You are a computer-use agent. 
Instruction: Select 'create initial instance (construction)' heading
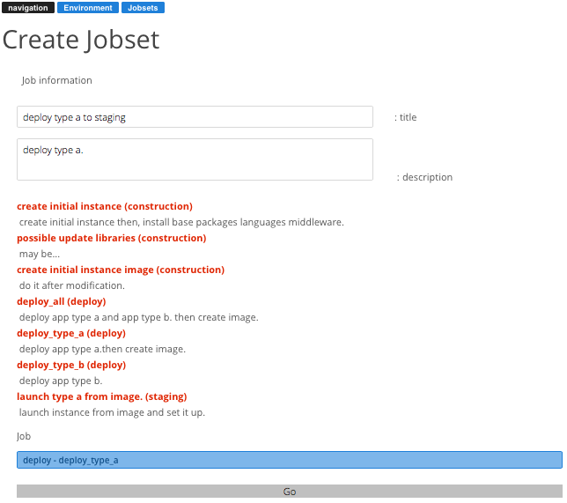click(x=105, y=206)
